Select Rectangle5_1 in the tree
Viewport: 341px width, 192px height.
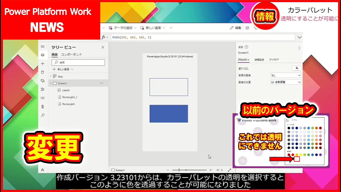click(70, 97)
